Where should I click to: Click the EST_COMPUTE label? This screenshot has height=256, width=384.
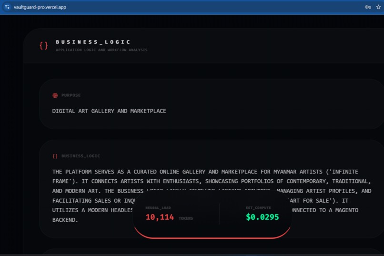[258, 208]
